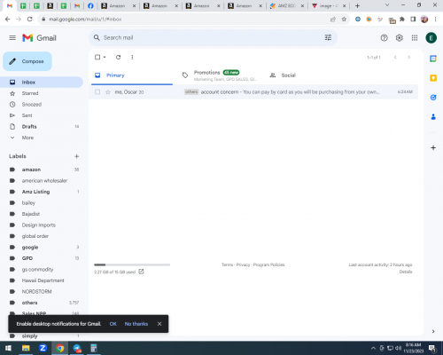Create a new label with the plus icon
This screenshot has width=443, height=355.
click(x=77, y=156)
